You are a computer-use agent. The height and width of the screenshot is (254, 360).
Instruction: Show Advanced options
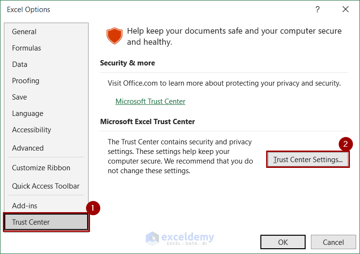tap(28, 148)
